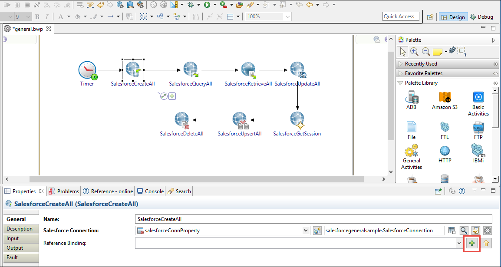This screenshot has width=501, height=267.
Task: Open the sticky note tool dropdown arrow
Action: (x=446, y=52)
